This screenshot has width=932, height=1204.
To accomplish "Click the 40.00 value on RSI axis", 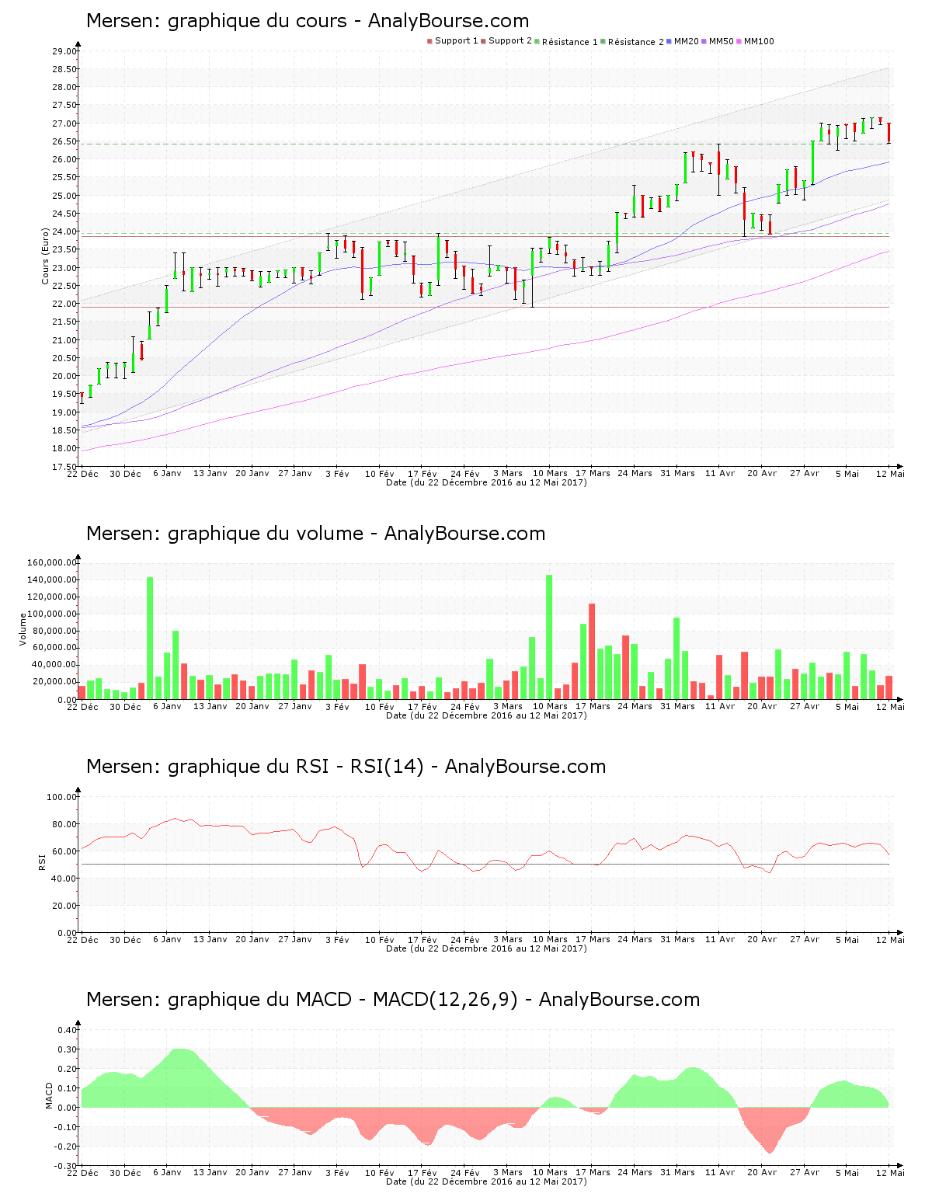I will click(x=64, y=879).
